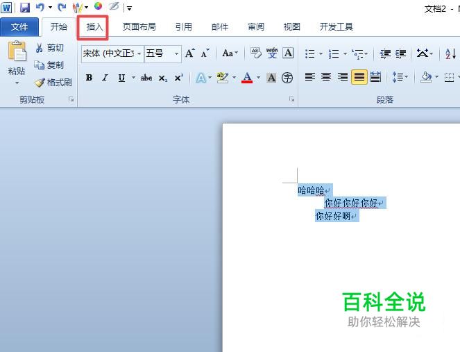Click the Increase Indent icon
Screen dimensions: 460x352
point(401,53)
